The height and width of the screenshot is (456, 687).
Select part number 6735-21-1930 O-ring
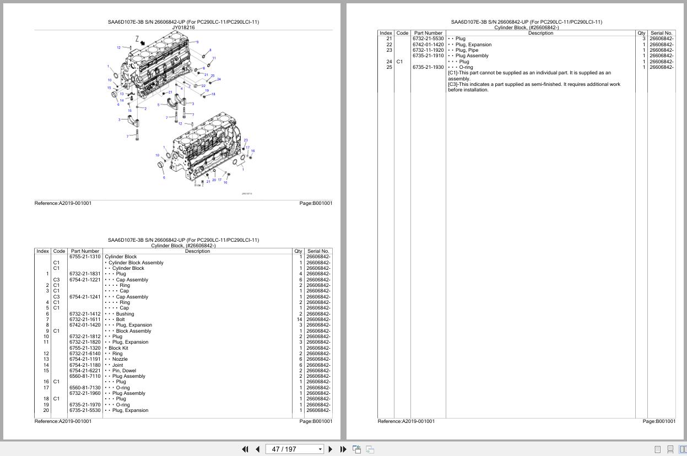coord(428,67)
